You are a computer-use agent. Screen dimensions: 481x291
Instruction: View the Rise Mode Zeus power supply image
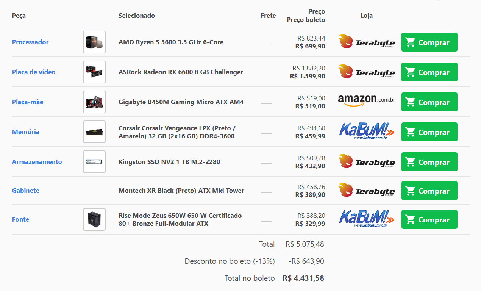coord(94,219)
